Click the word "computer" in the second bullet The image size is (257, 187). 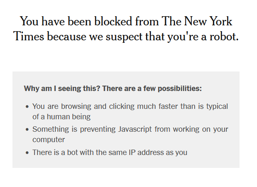pyautogui.click(x=49, y=140)
